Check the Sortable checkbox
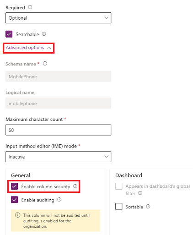Viewport: 193px width, 235px height. (x=119, y=207)
